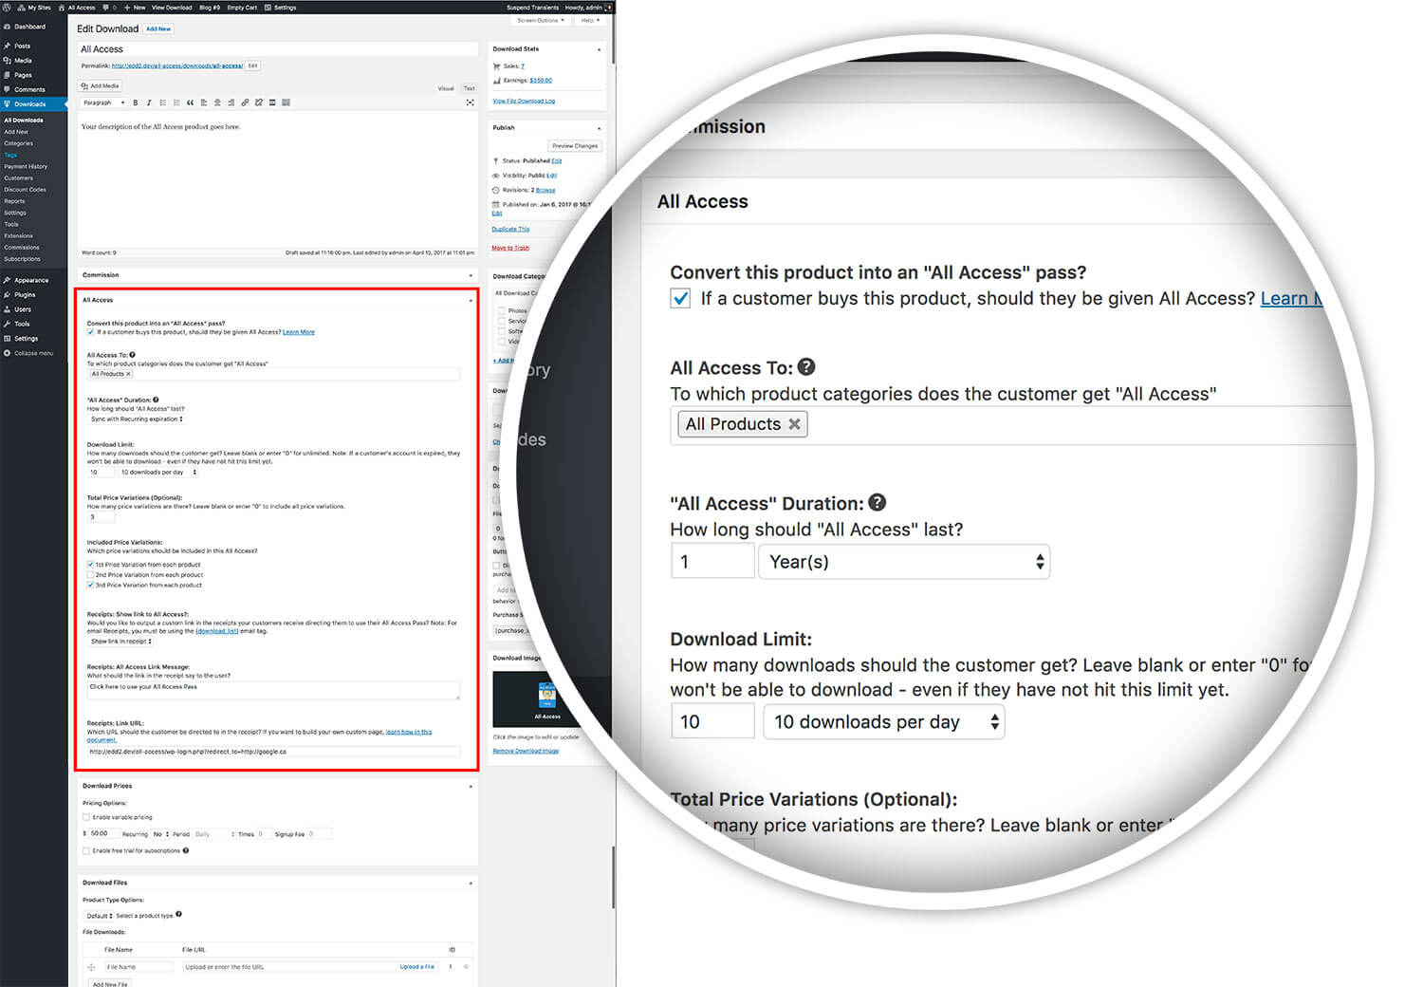Open the WordPress logo menu in the admin bar
1423x987 pixels.
(x=7, y=7)
